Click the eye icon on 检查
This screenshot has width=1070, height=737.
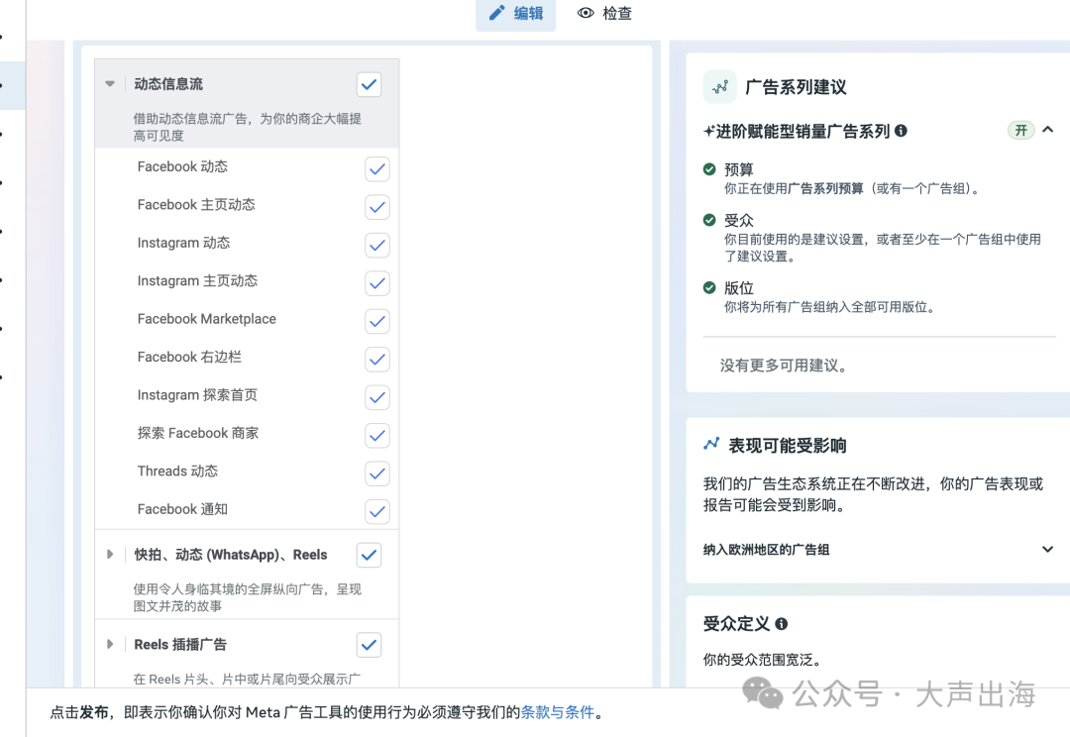[586, 12]
